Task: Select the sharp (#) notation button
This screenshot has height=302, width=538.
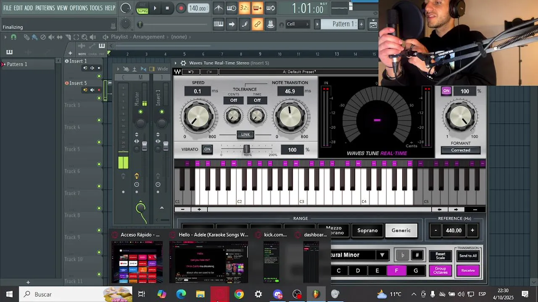Action: [417, 255]
